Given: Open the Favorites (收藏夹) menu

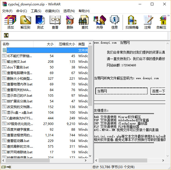Looking at the screenshot, I should (52, 11).
